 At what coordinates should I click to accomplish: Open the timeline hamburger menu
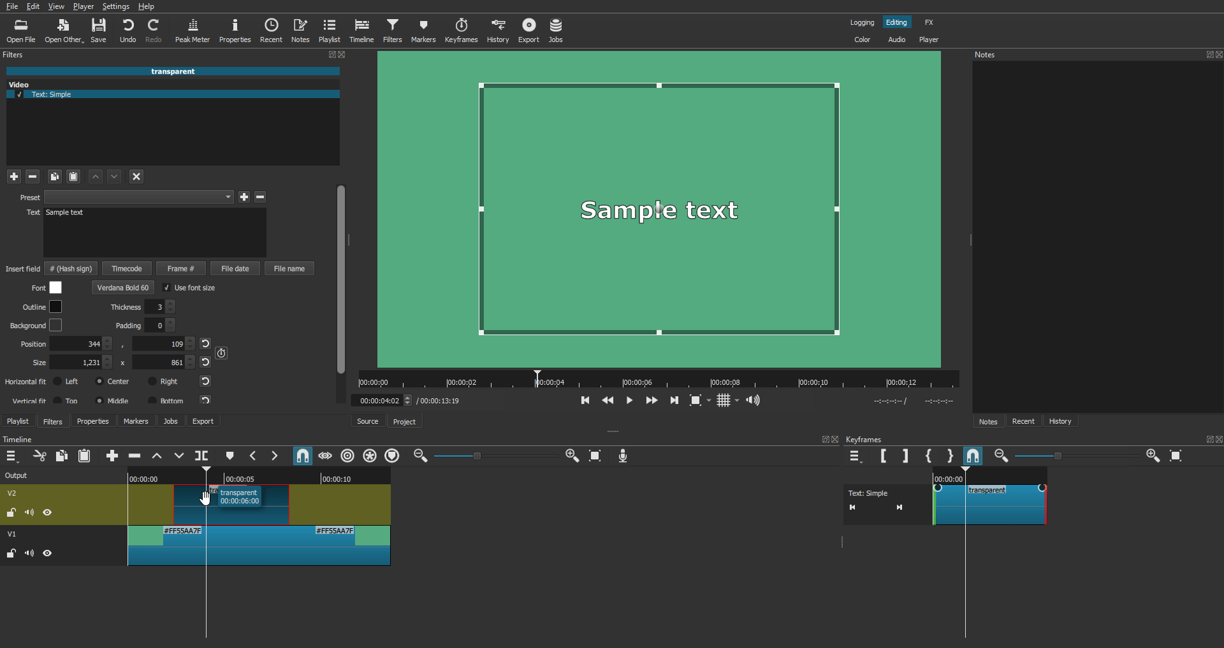pos(11,456)
